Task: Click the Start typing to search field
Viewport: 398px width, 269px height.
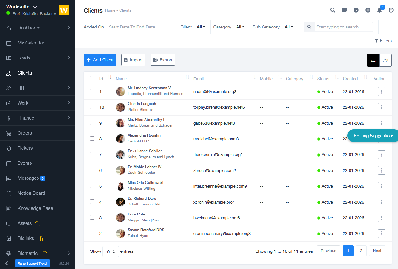Action: 344,27
